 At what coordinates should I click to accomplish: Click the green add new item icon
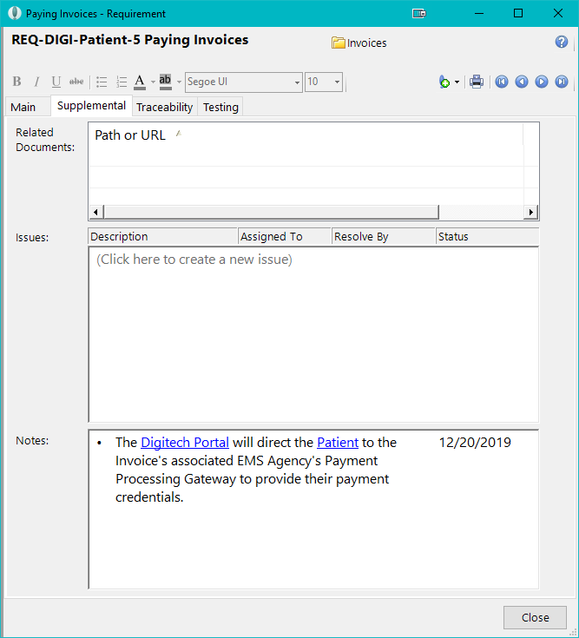(x=444, y=82)
